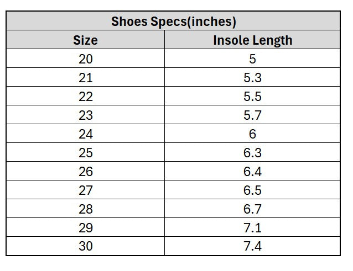This screenshot has height=271, width=353.
Task: Click the insole length 7.4 cell
Action: tap(252, 246)
